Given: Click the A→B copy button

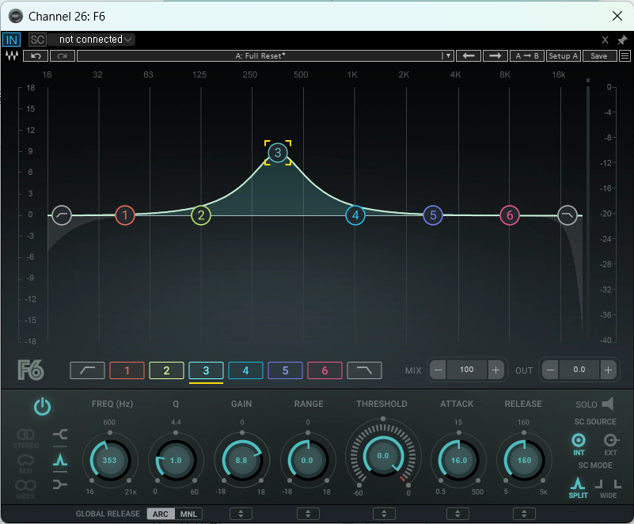Looking at the screenshot, I should tap(526, 56).
